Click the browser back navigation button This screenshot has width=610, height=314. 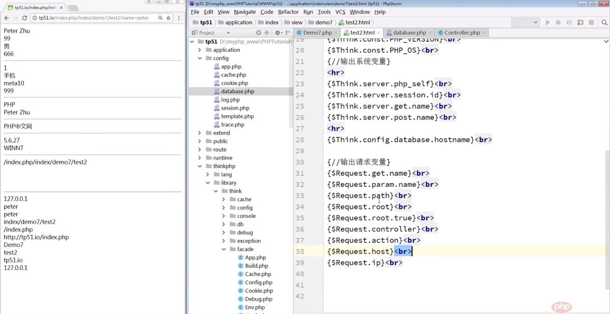7,17
